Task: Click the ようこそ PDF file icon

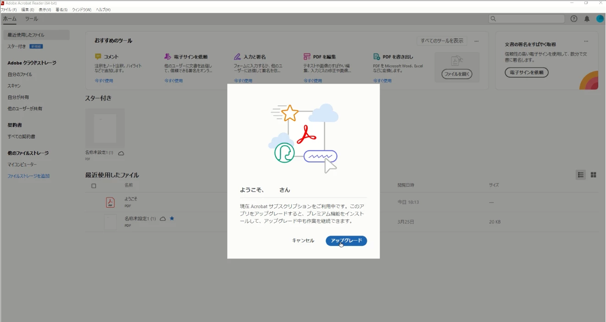Action: [x=110, y=202]
